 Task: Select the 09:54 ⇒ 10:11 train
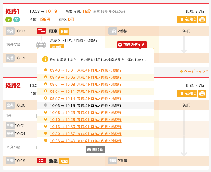[x=86, y=91]
